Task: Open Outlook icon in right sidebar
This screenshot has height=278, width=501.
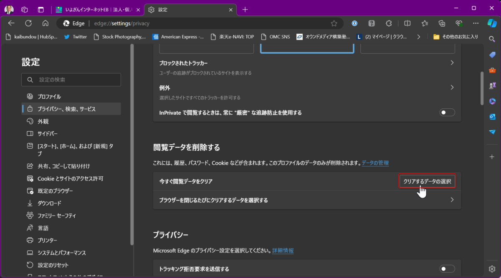Action: pyautogui.click(x=492, y=117)
